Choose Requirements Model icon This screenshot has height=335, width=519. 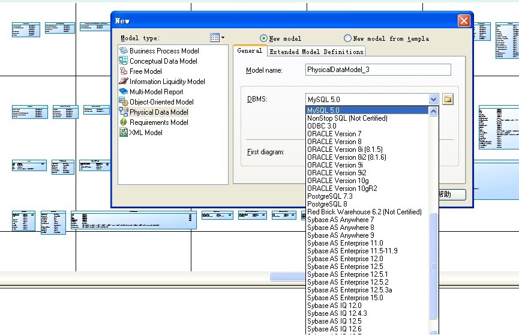point(124,122)
